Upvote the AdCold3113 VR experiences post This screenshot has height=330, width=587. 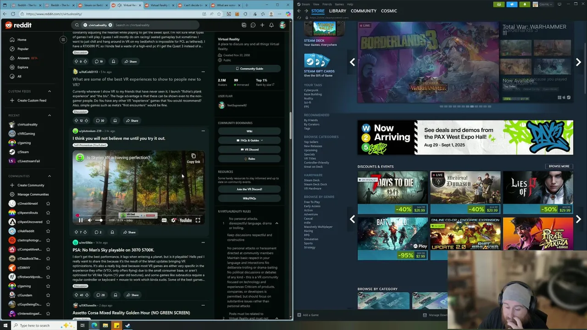point(76,121)
